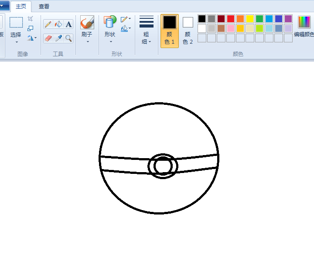Pick the turquoise blue color swatch

[269, 19]
